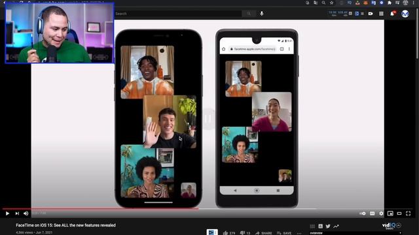Image resolution: width=419 pixels, height=235 pixels.
Task: Open the YouTube apps grid
Action: tap(381, 14)
